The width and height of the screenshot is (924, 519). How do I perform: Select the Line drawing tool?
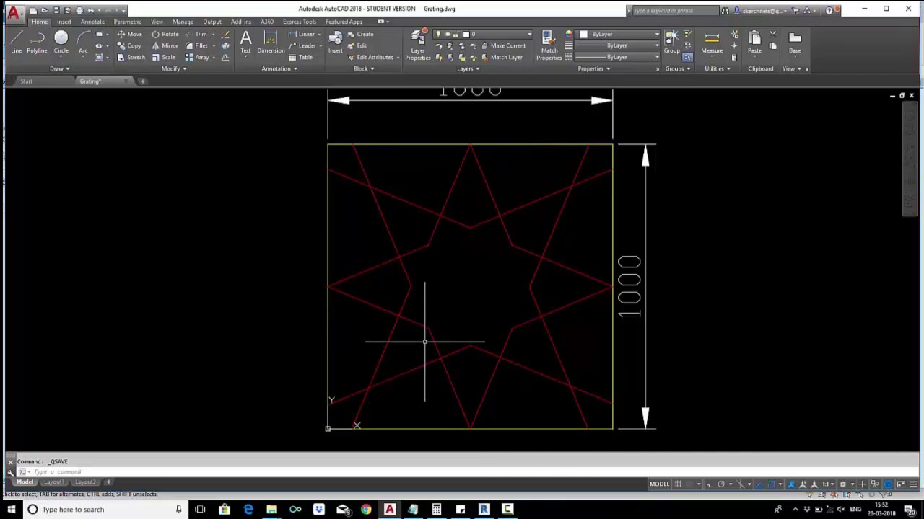(x=16, y=42)
